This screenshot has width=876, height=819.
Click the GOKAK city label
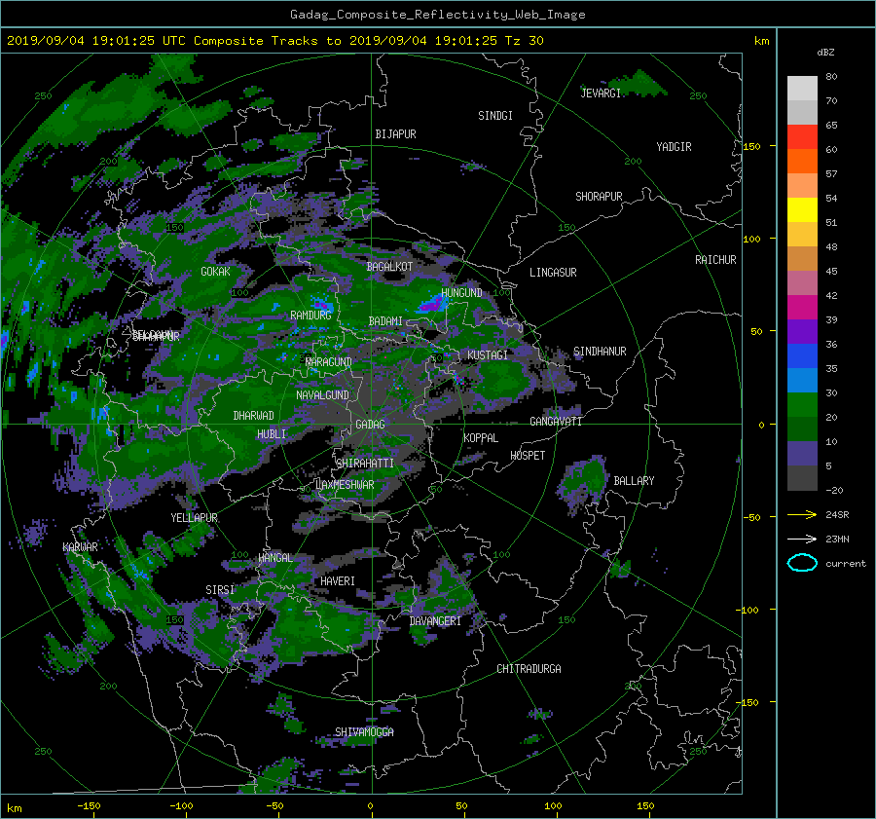(215, 272)
